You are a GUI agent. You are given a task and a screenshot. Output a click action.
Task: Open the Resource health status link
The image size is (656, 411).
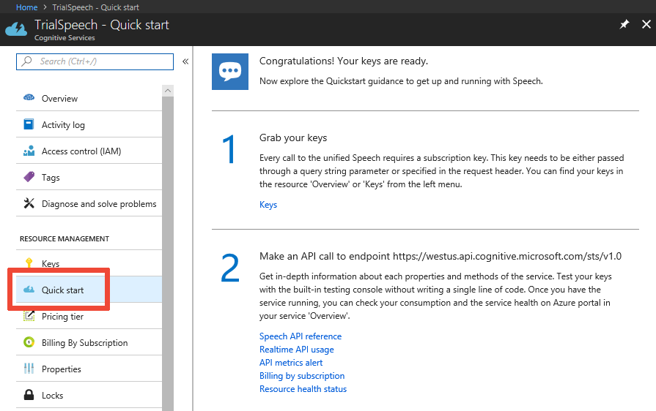(303, 389)
